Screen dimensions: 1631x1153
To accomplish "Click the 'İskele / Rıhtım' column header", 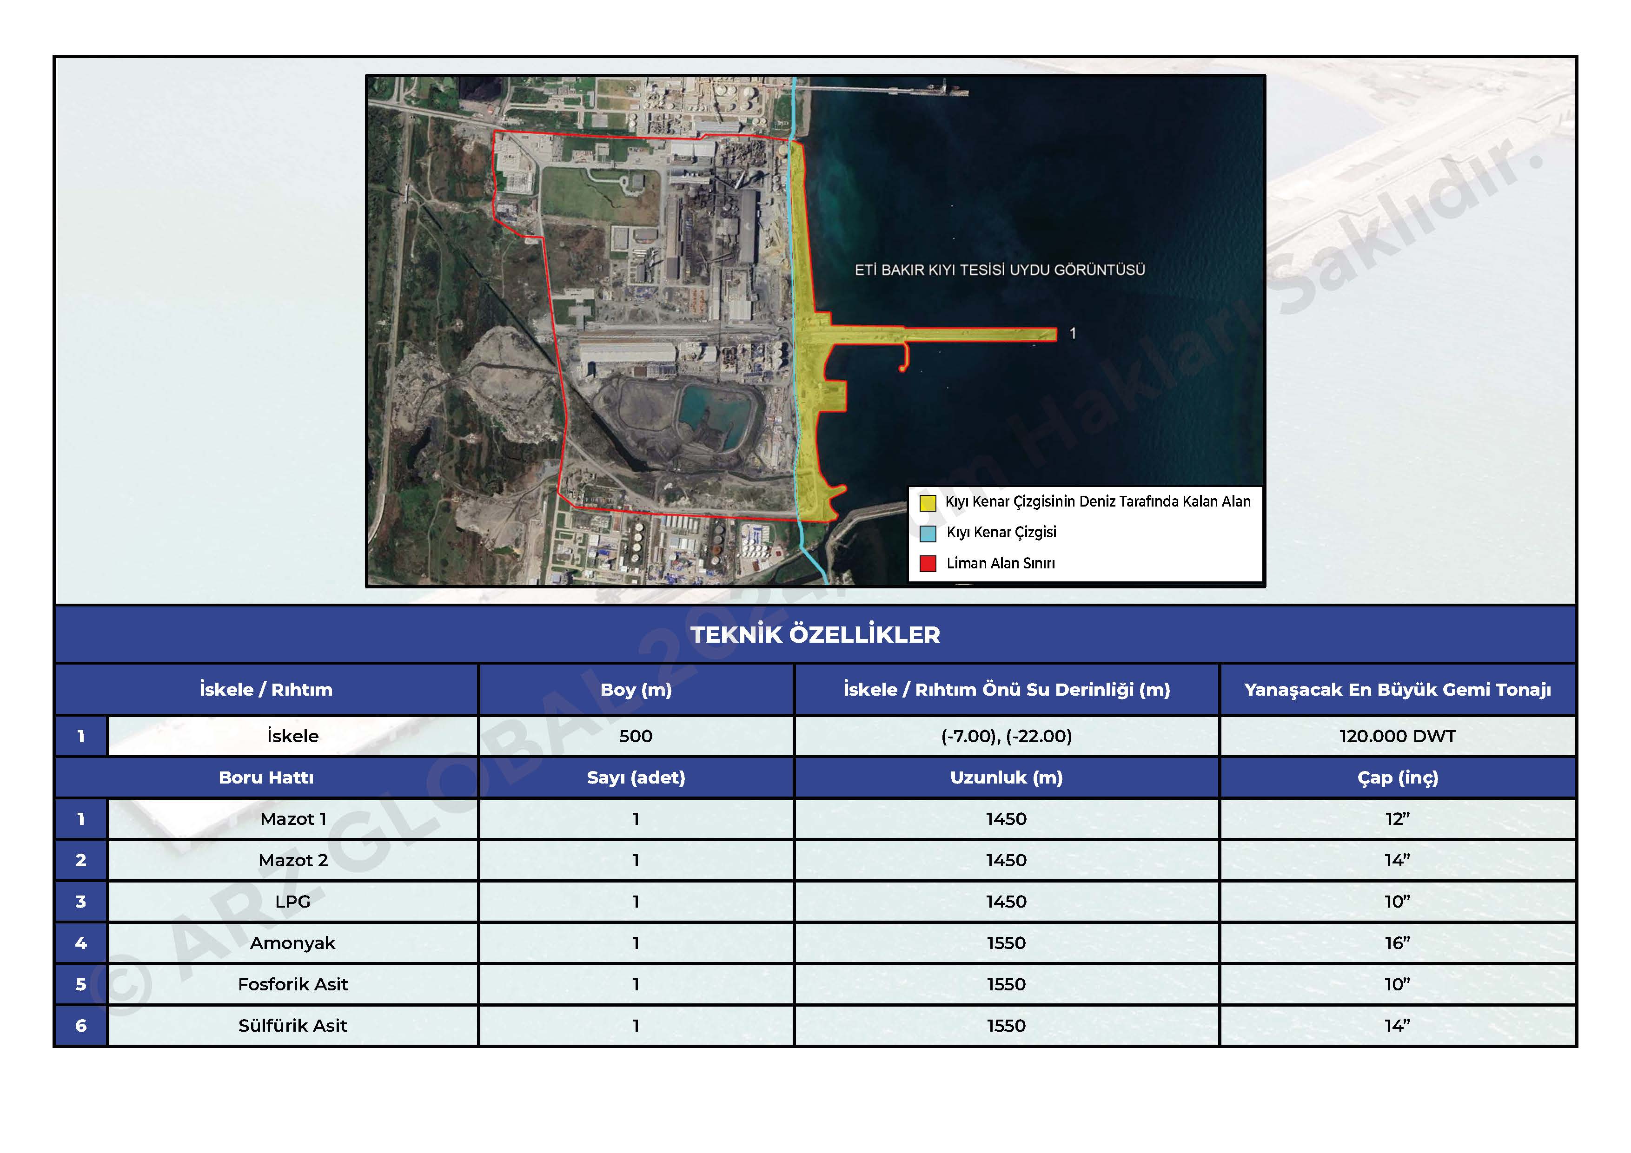I will point(266,689).
